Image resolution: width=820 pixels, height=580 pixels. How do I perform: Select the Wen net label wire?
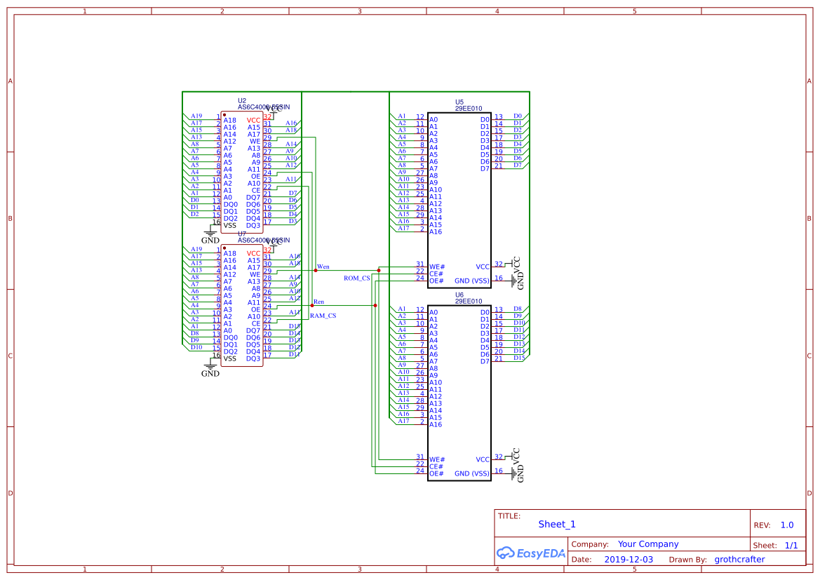[323, 267]
